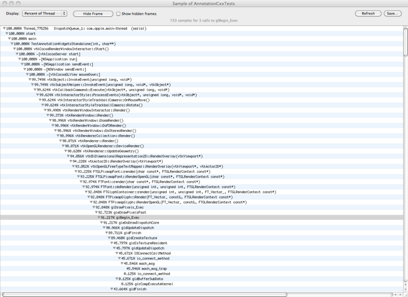Collapse the gleDrawPixelsFast disclosure triangle
Viewport: 408px width, 297px height.
95,212
